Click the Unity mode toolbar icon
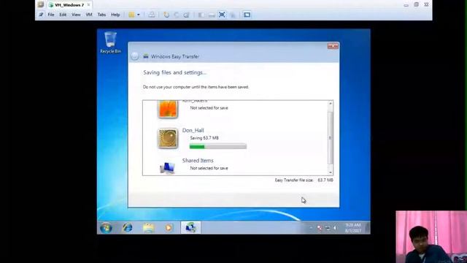Screen dimensions: 467x263 (x=233, y=15)
